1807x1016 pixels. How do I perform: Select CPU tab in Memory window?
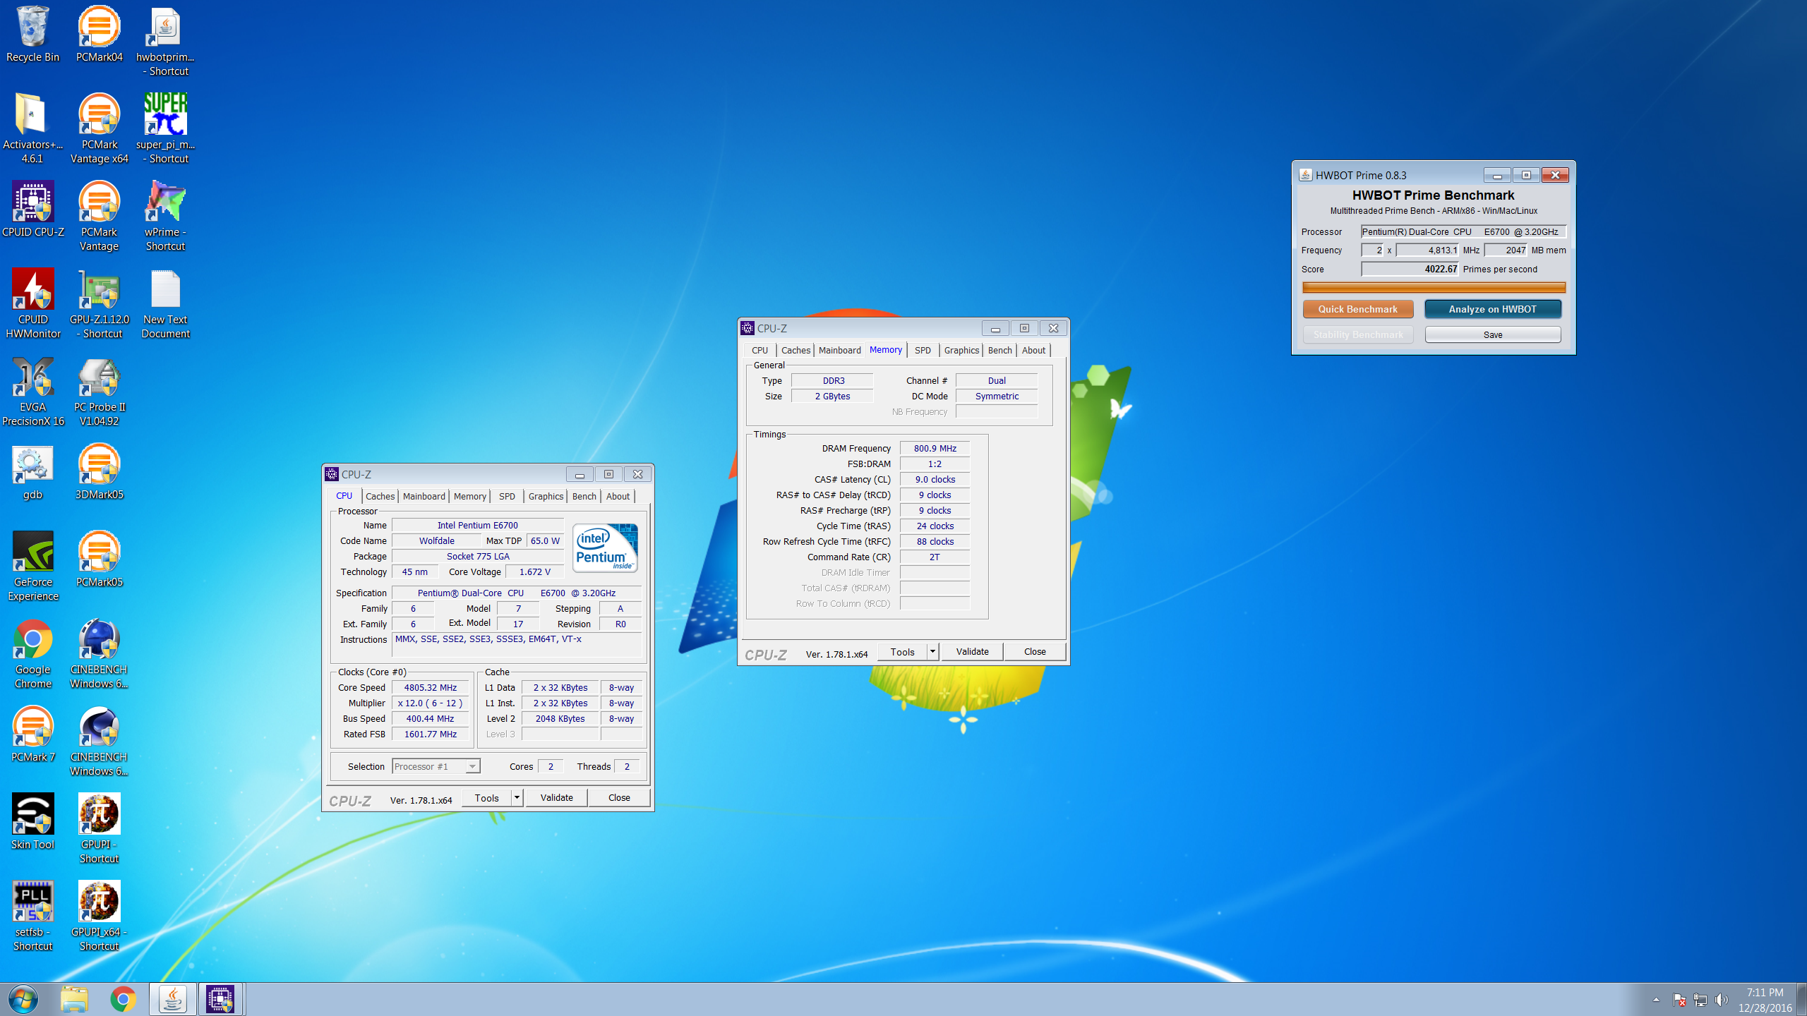[760, 350]
